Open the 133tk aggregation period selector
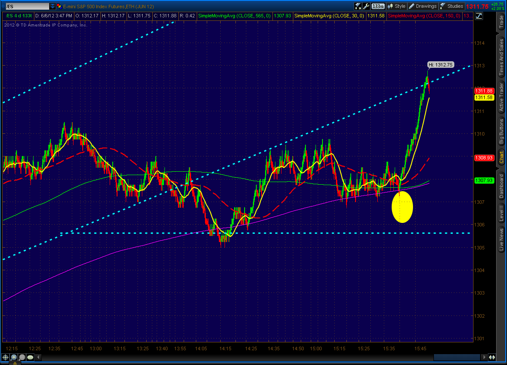 click(378, 6)
